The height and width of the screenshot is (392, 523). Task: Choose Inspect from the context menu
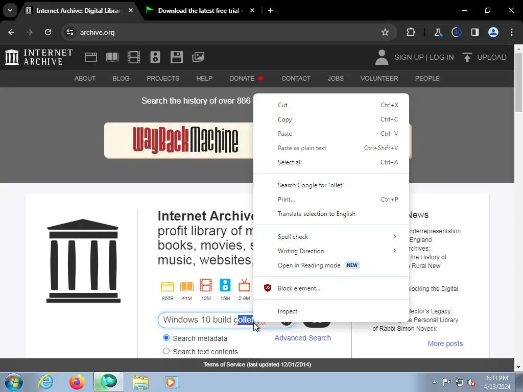click(x=331, y=311)
